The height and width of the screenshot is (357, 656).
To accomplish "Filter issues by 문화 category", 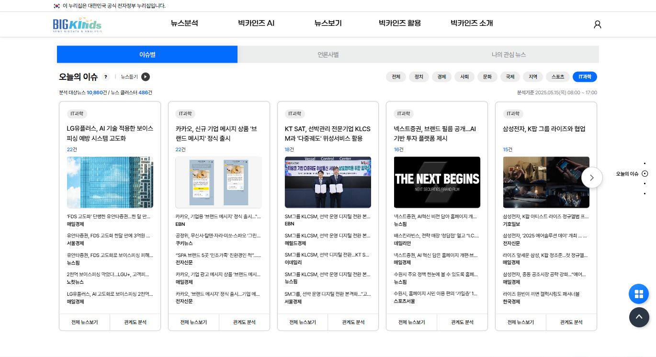I will tap(487, 77).
